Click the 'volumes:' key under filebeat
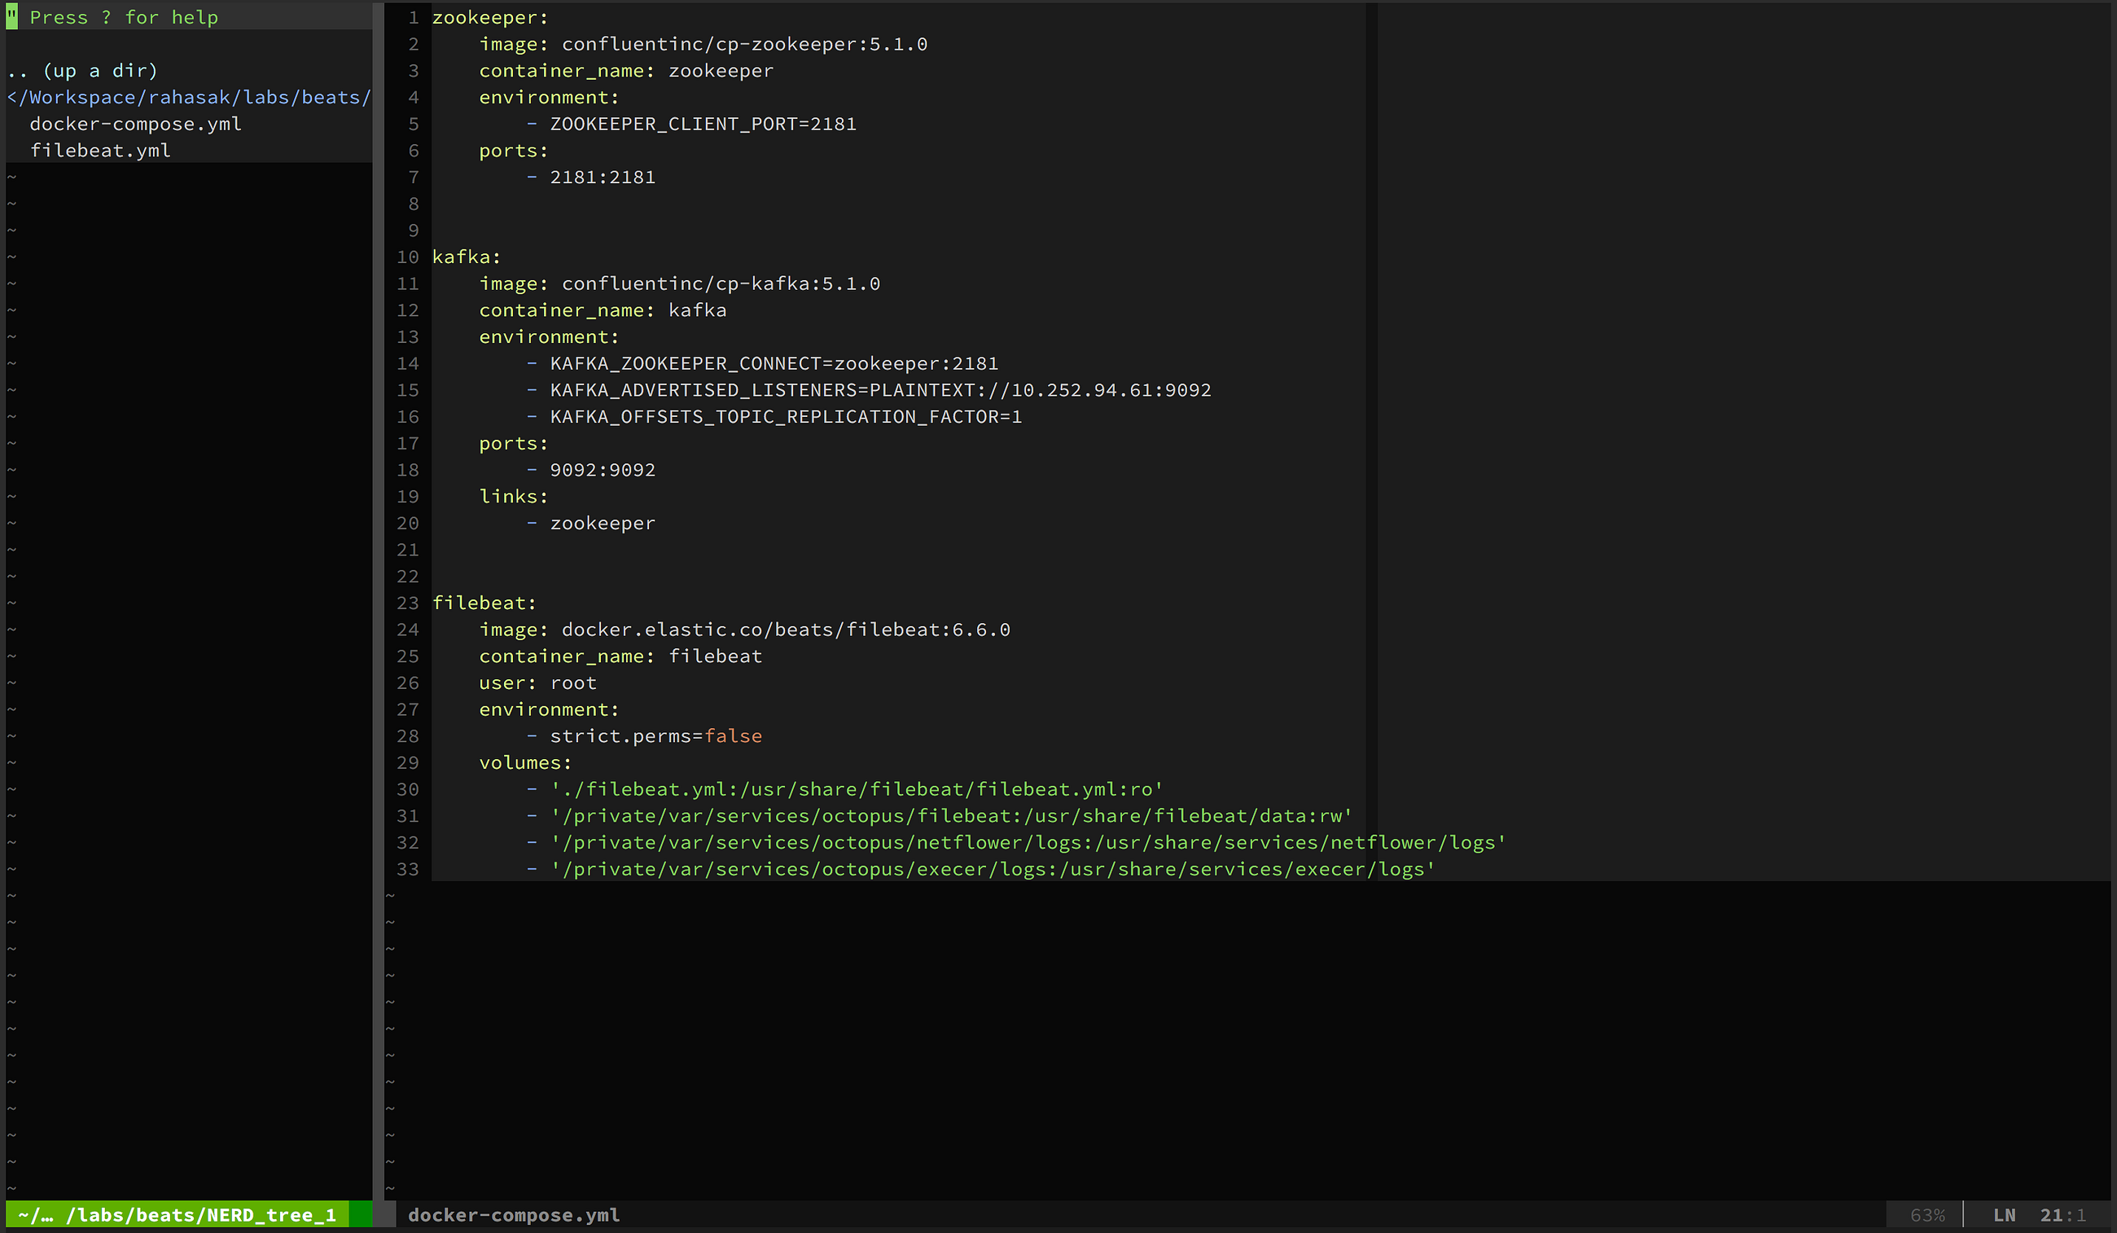The image size is (2117, 1233). pyautogui.click(x=524, y=762)
